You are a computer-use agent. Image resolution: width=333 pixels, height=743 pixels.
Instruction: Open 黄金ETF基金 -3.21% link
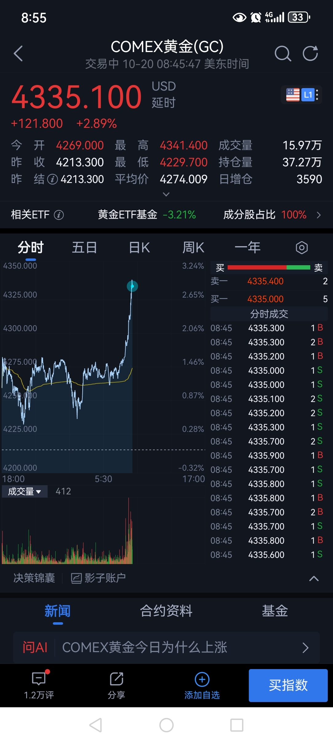pyautogui.click(x=147, y=215)
